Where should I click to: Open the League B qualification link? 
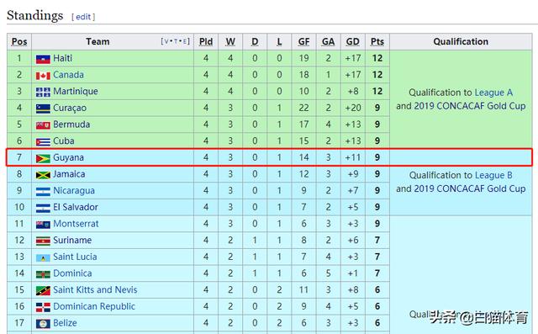[493, 175]
